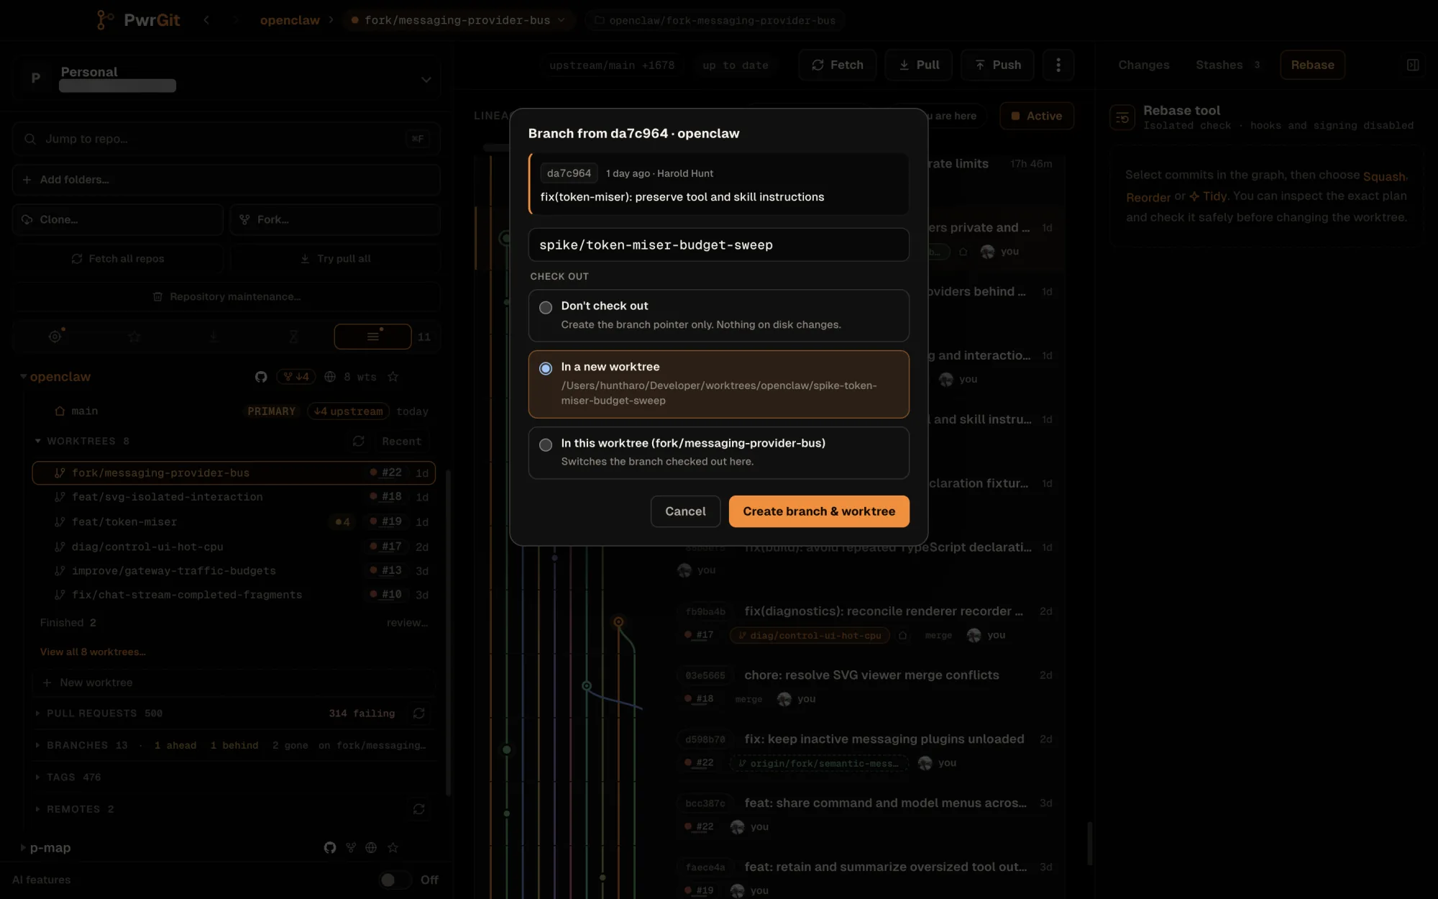The image size is (1438, 899).
Task: Refresh pull requests list icon
Action: click(x=418, y=713)
